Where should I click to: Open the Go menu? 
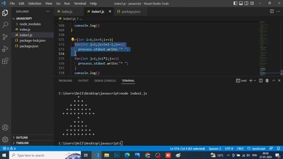click(x=58, y=4)
